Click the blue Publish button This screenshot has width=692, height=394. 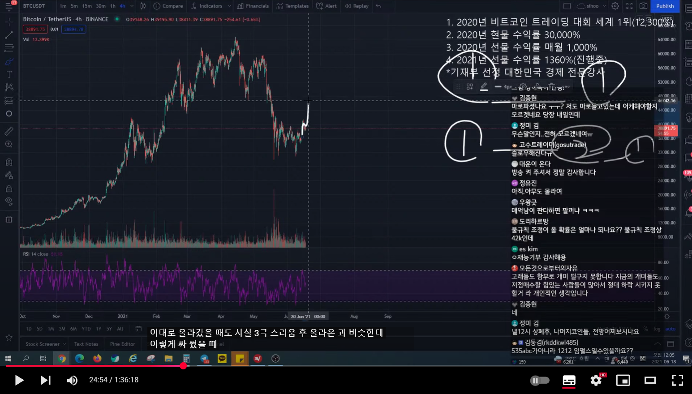click(665, 6)
